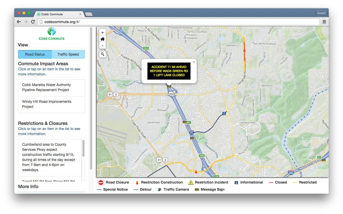
Task: Click the message sign marker below the popup
Action: (x=169, y=87)
